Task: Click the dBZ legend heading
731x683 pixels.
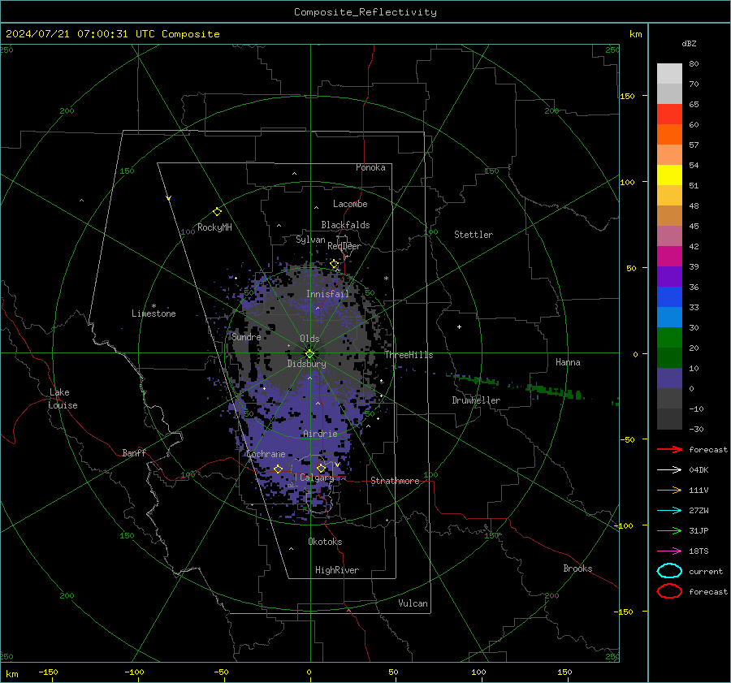Action: tap(689, 44)
